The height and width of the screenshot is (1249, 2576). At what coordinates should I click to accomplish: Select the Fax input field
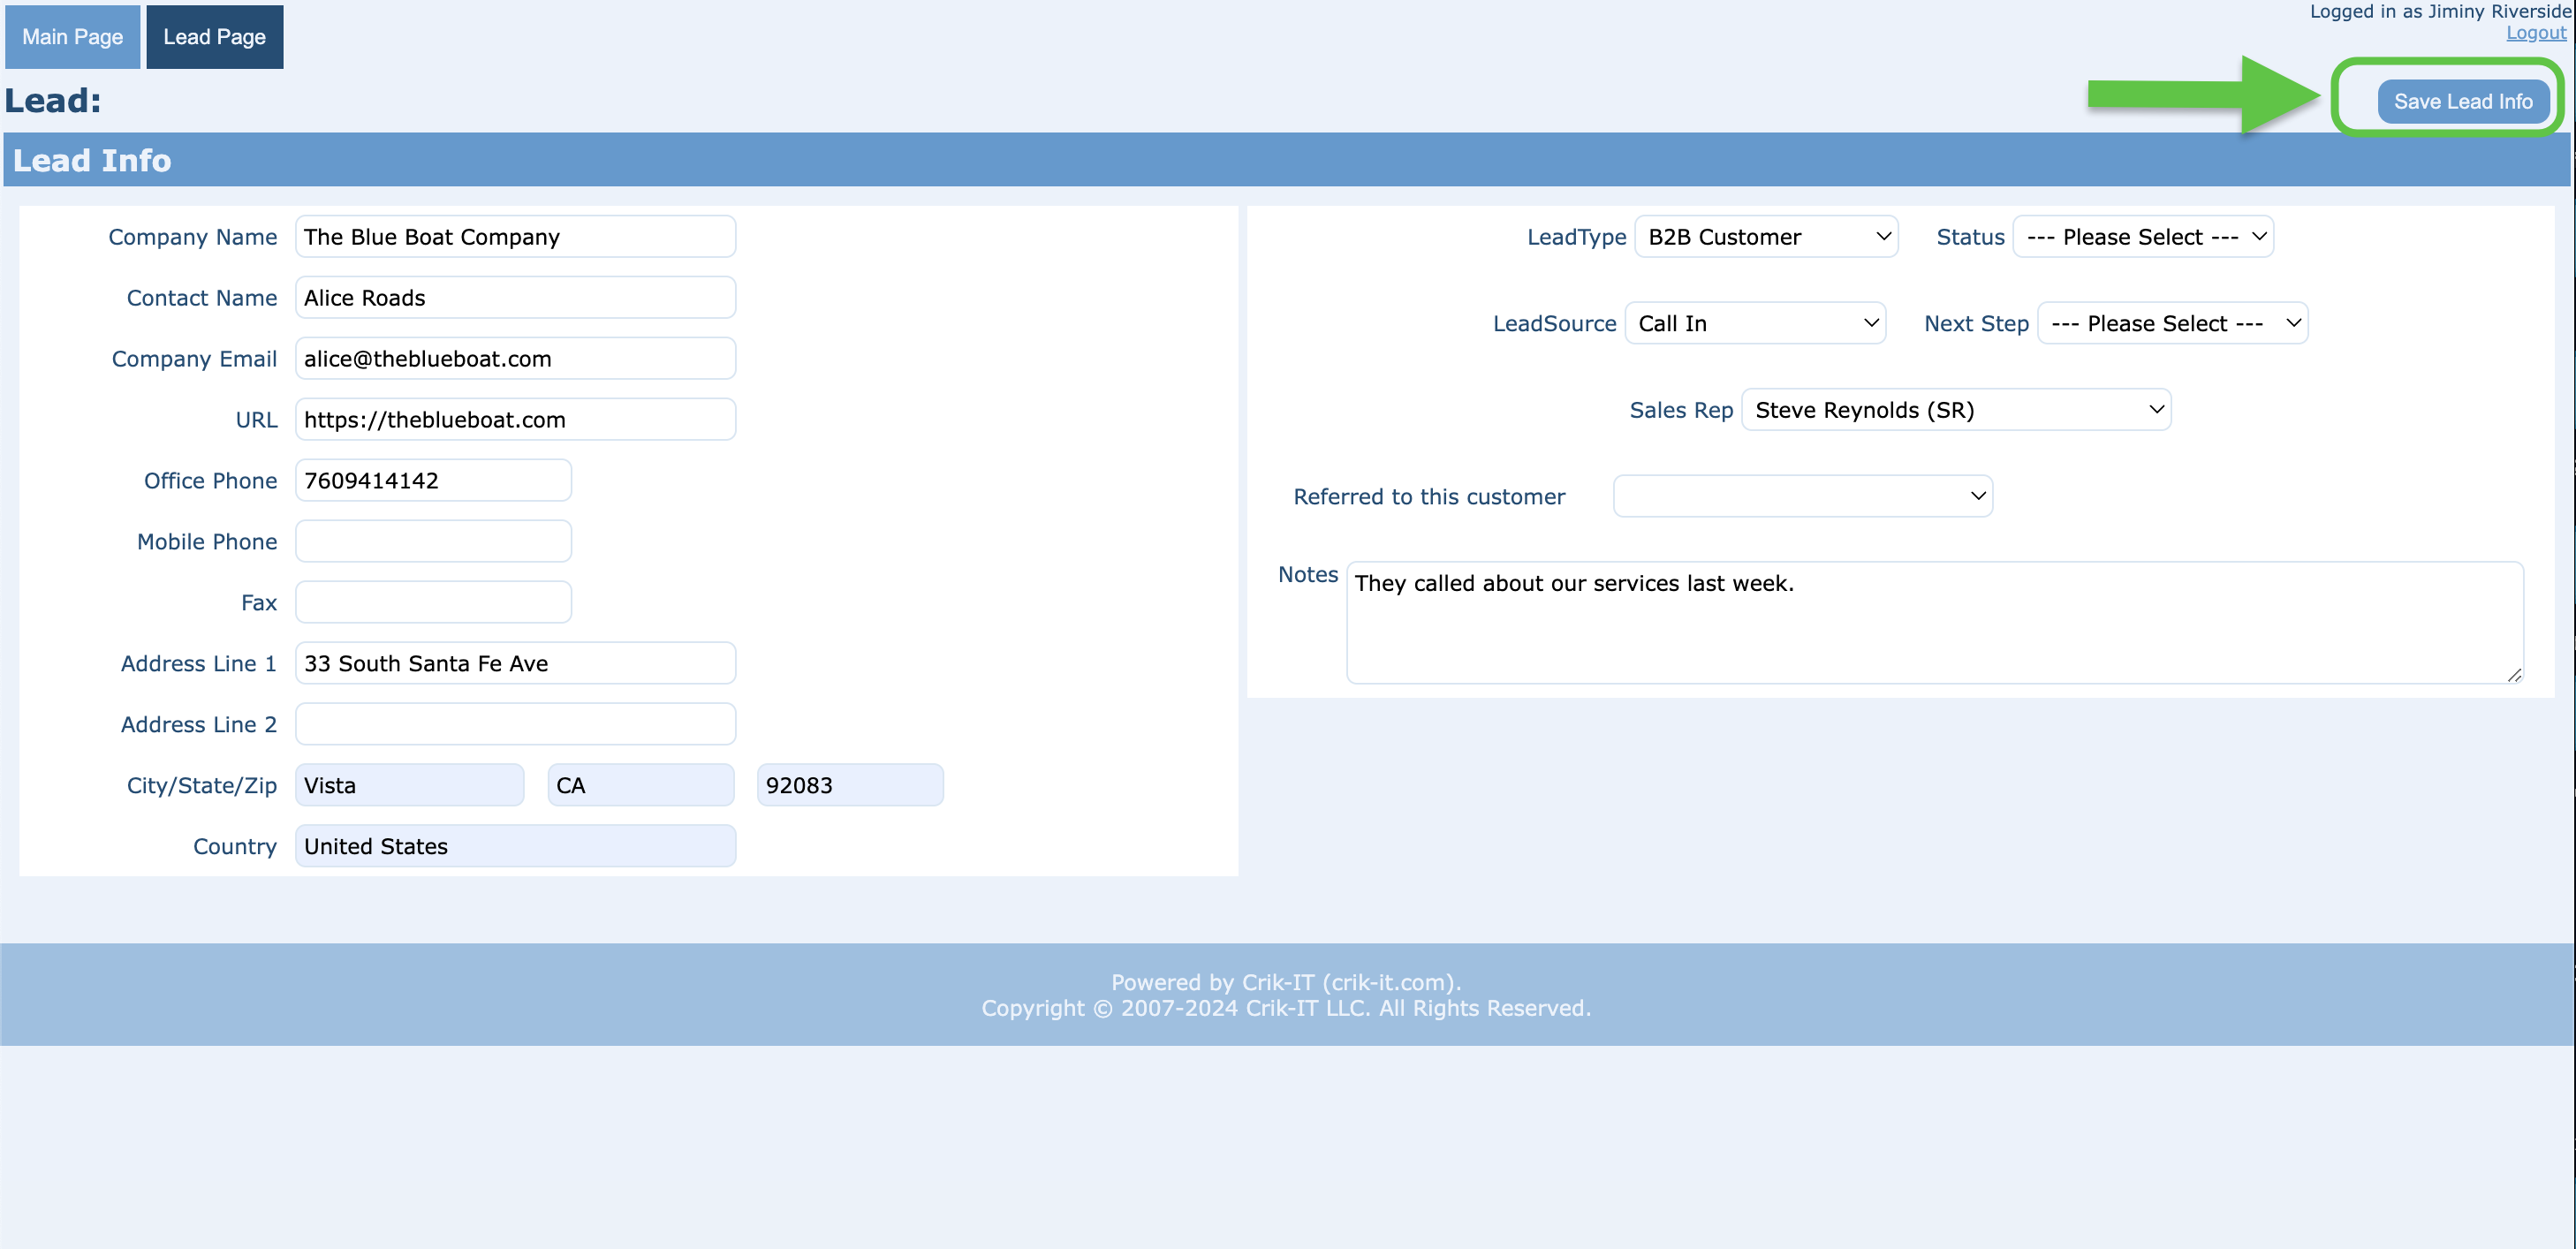pyautogui.click(x=433, y=601)
